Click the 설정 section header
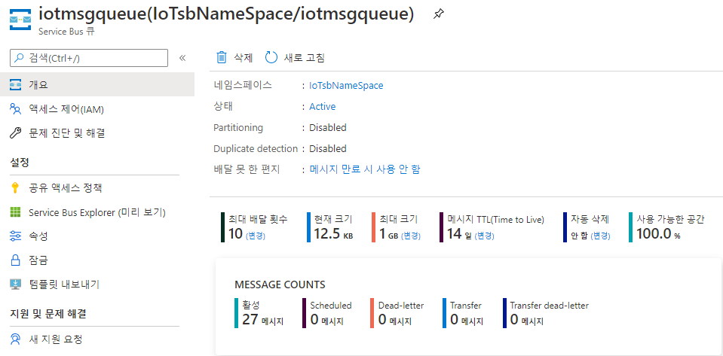The width and height of the screenshot is (723, 356). click(x=20, y=162)
